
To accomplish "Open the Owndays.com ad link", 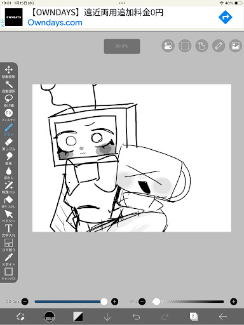I will (55, 22).
